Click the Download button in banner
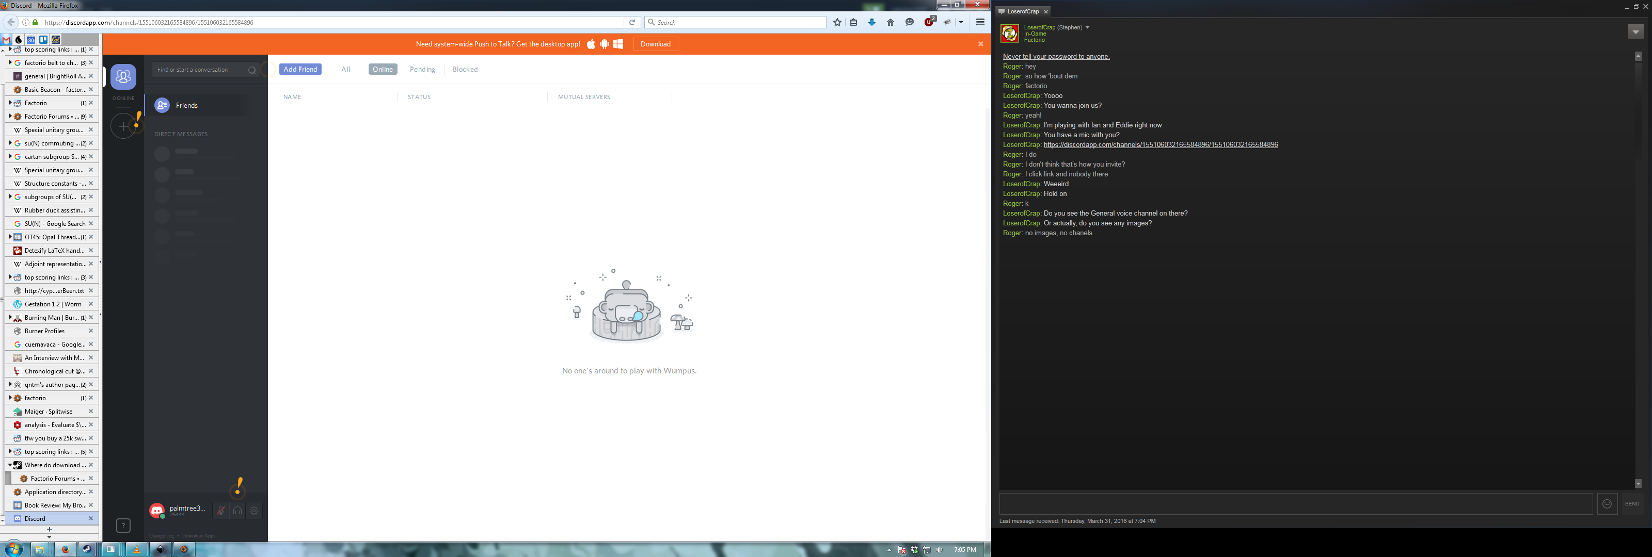The height and width of the screenshot is (557, 1652). click(x=656, y=44)
